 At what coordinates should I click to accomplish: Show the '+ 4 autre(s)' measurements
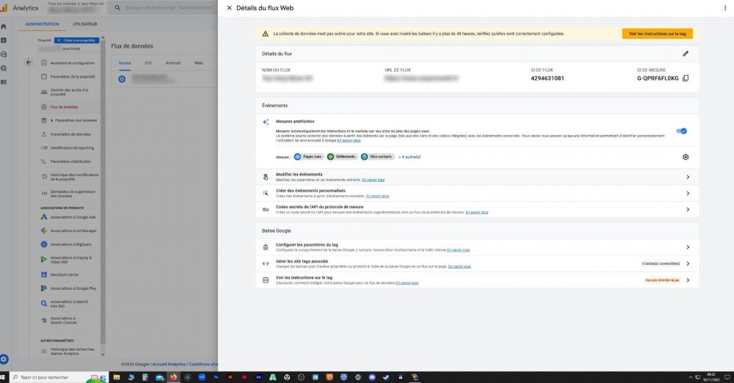[410, 157]
